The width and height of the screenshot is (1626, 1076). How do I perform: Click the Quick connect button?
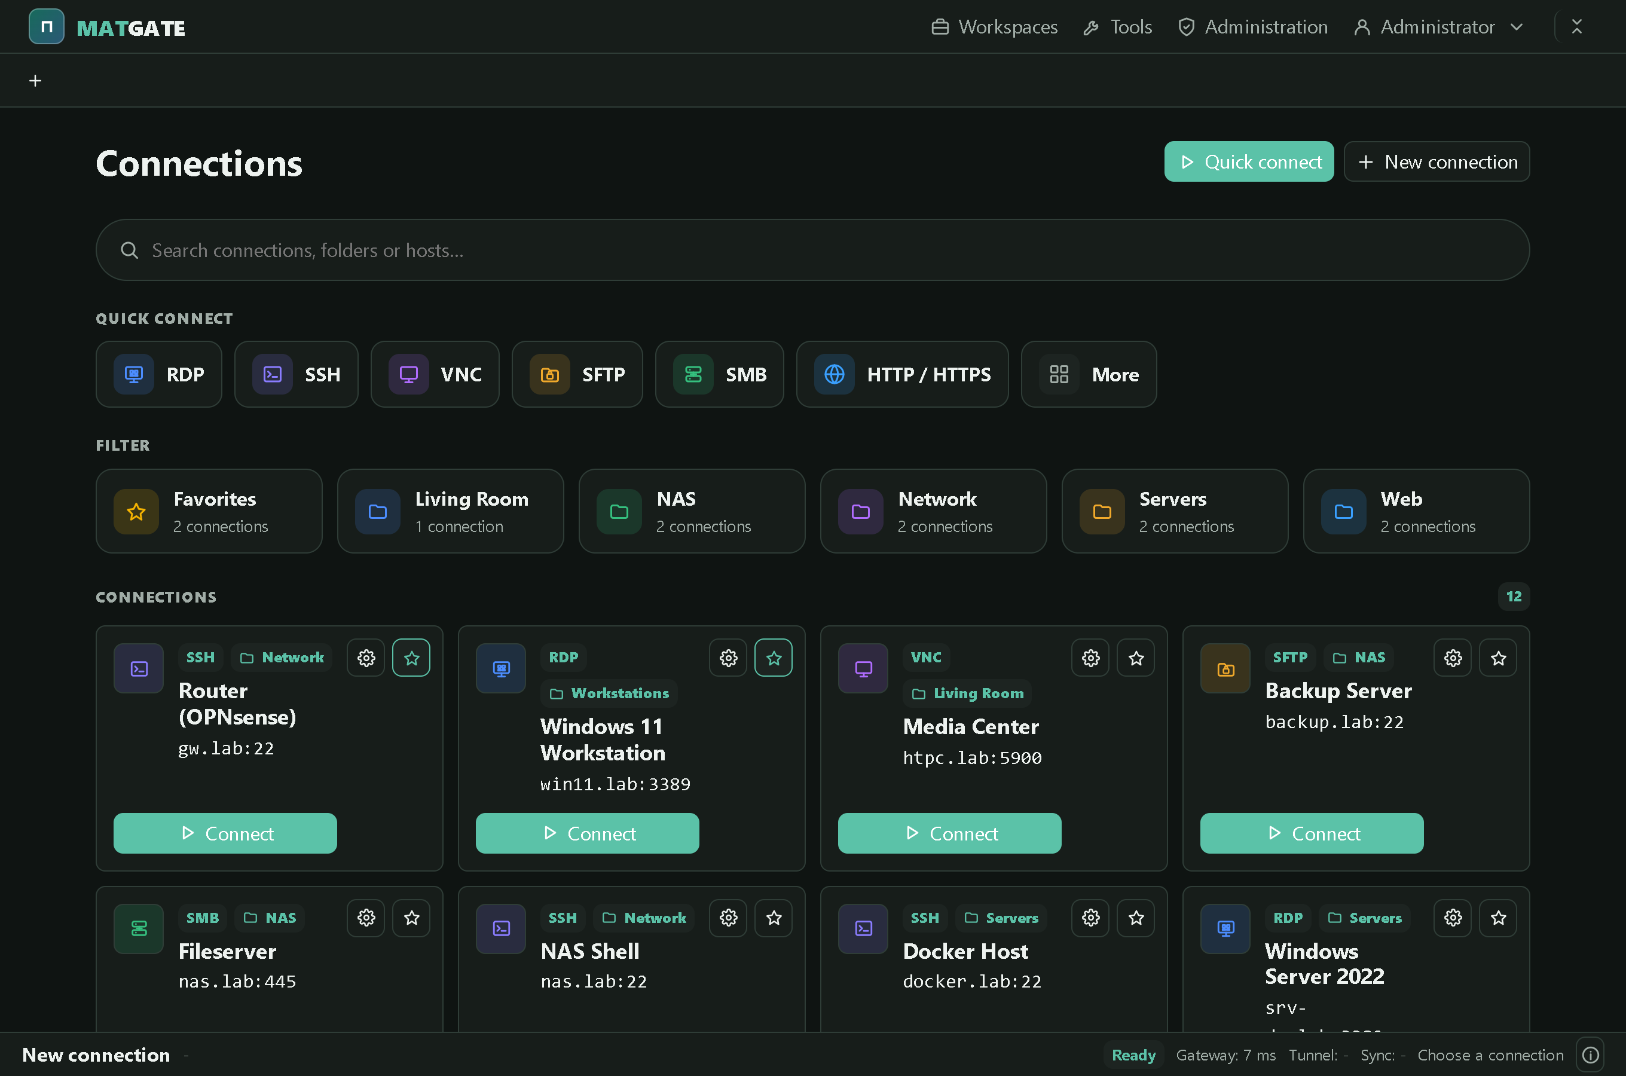click(1249, 161)
